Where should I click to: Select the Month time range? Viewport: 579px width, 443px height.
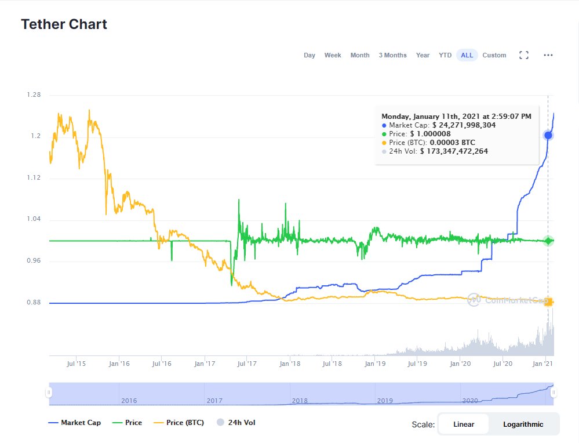pos(360,55)
